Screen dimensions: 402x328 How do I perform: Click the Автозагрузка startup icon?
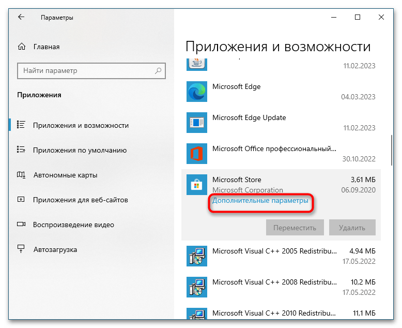pyautogui.click(x=21, y=249)
